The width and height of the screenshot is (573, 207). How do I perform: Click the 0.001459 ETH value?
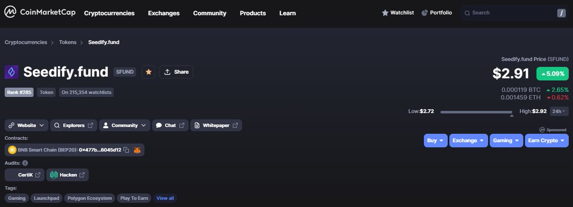click(x=520, y=98)
